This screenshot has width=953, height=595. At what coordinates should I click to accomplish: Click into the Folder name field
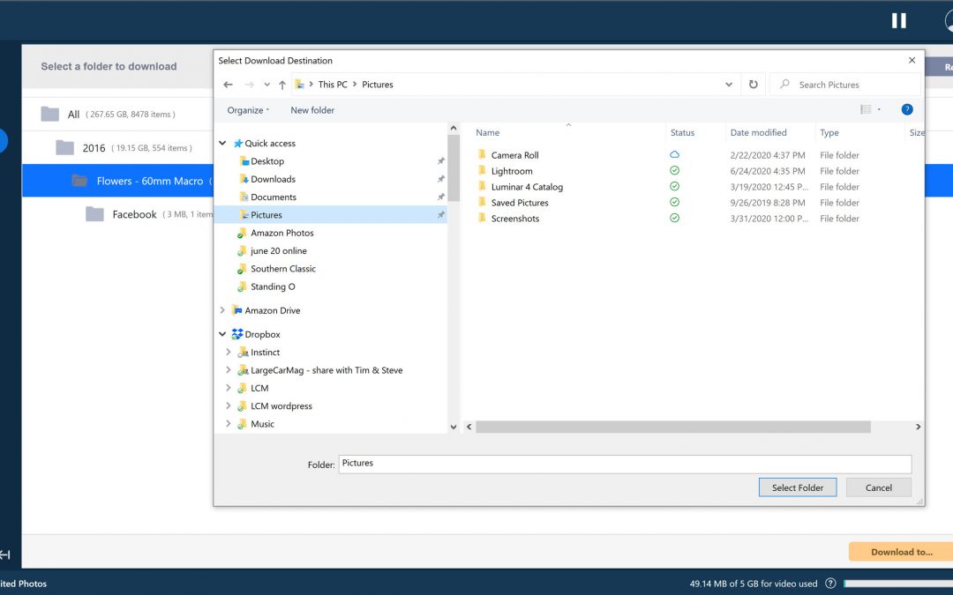(624, 464)
